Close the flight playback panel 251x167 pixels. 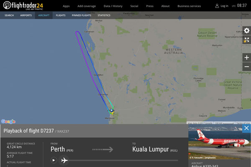246,128
